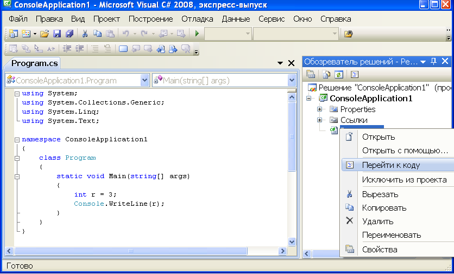454x274 pixels.
Task: Choose Исключить из проекта in context menu
Action: [398, 180]
